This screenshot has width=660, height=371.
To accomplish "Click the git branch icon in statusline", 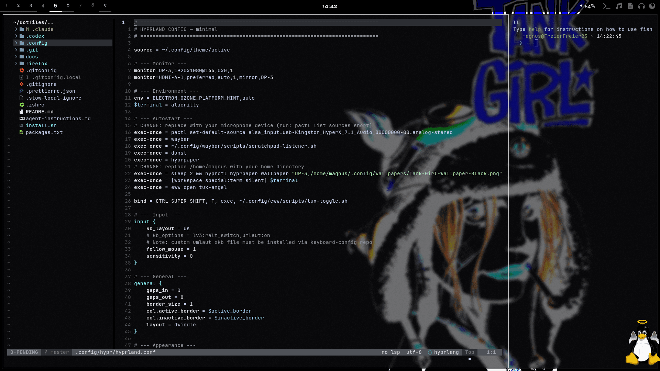I will pos(45,352).
